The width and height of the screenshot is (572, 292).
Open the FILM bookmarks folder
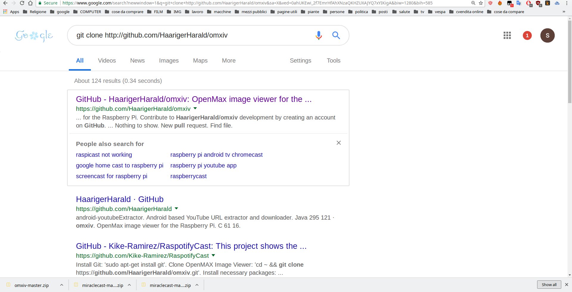coord(155,12)
